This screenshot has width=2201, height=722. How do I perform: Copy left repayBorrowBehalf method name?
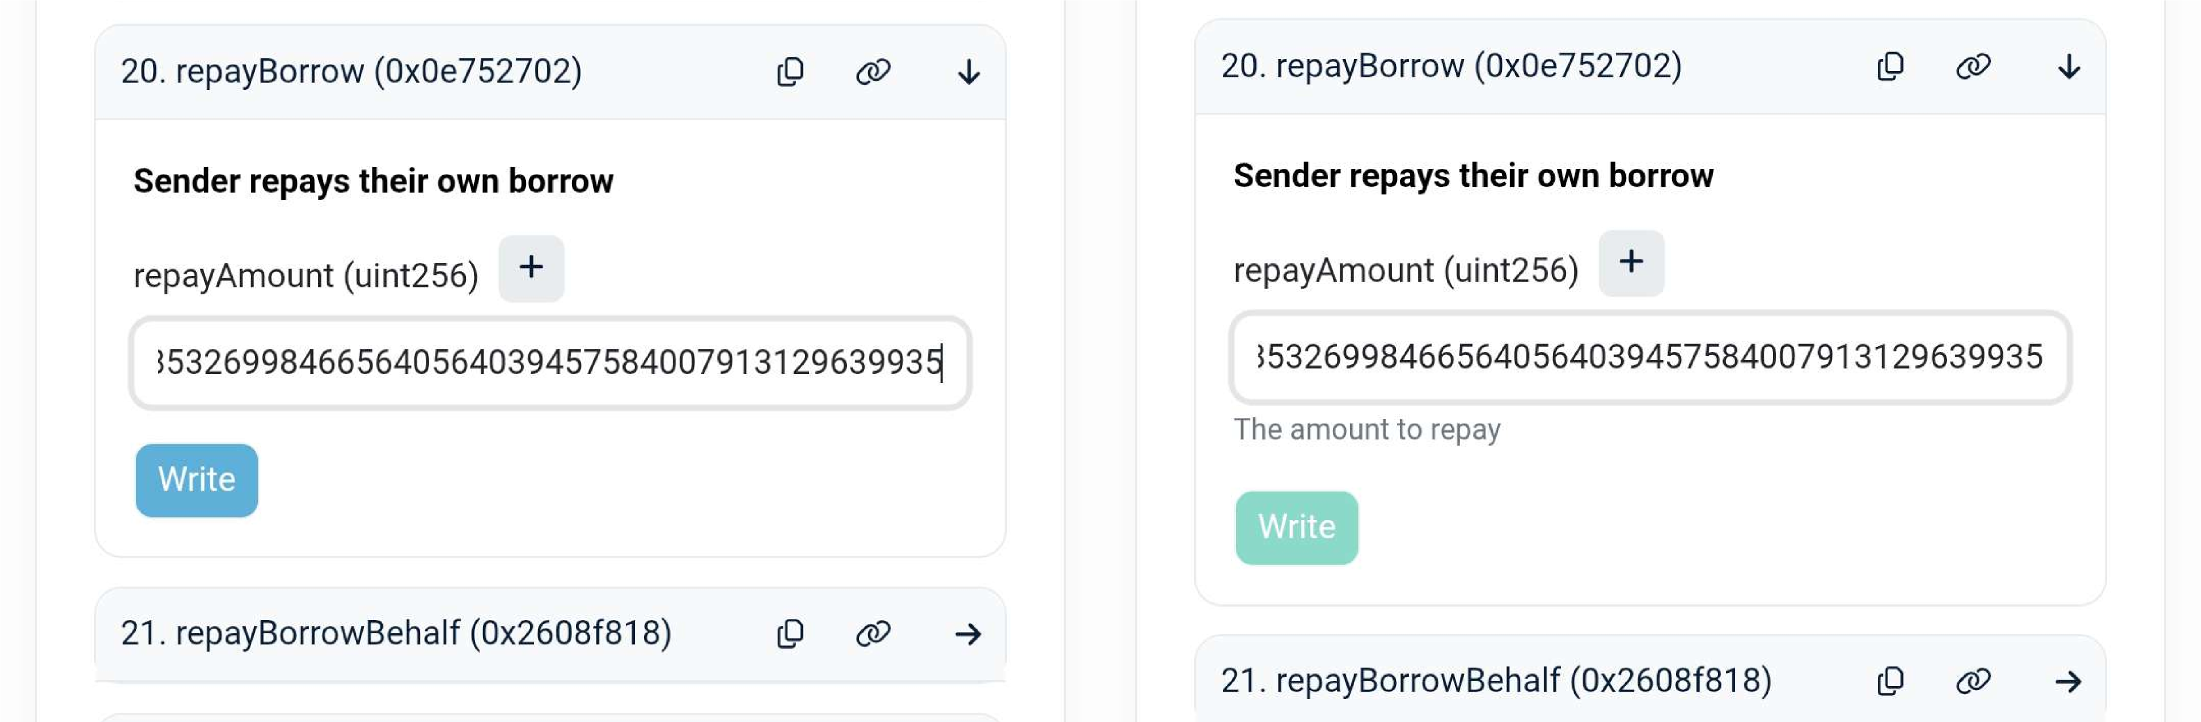[790, 633]
